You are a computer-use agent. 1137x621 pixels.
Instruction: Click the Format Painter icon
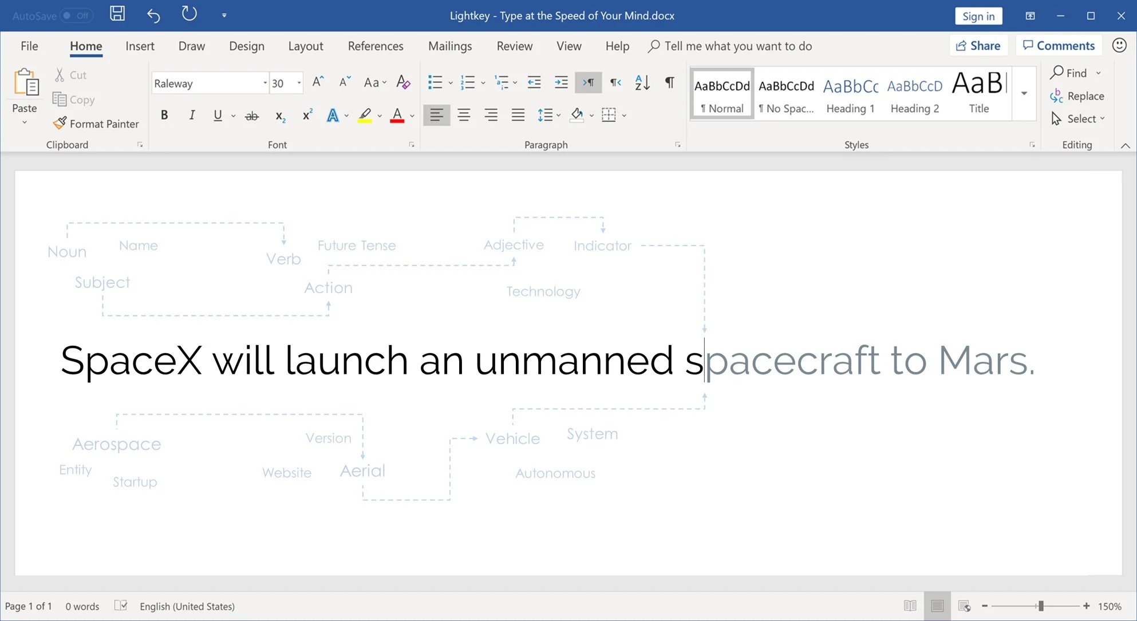point(60,124)
